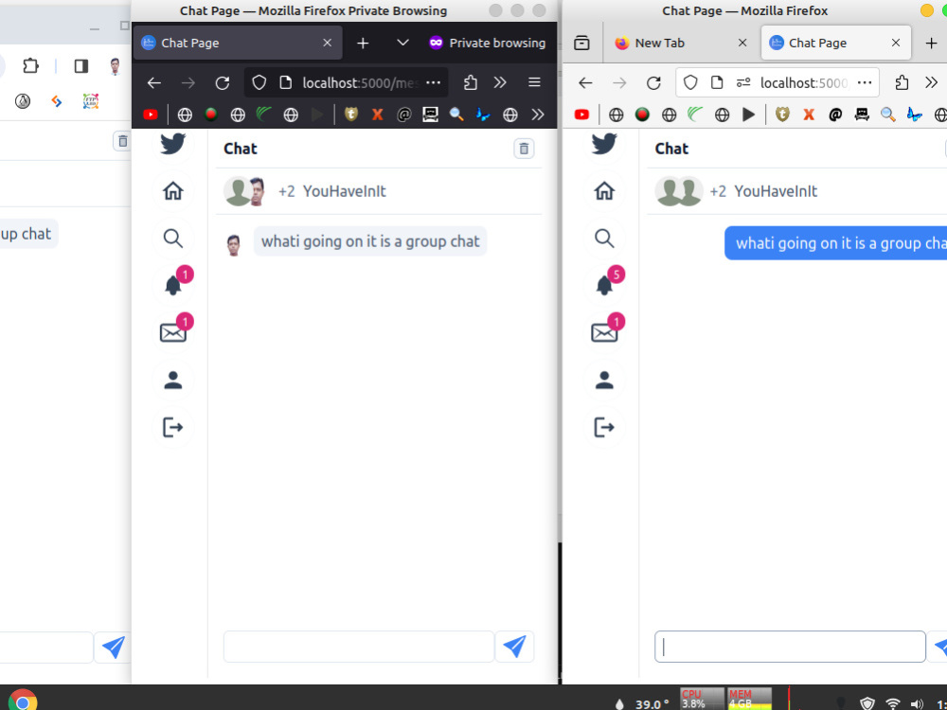
Task: Send message with paper plane in private window
Action: 514,647
